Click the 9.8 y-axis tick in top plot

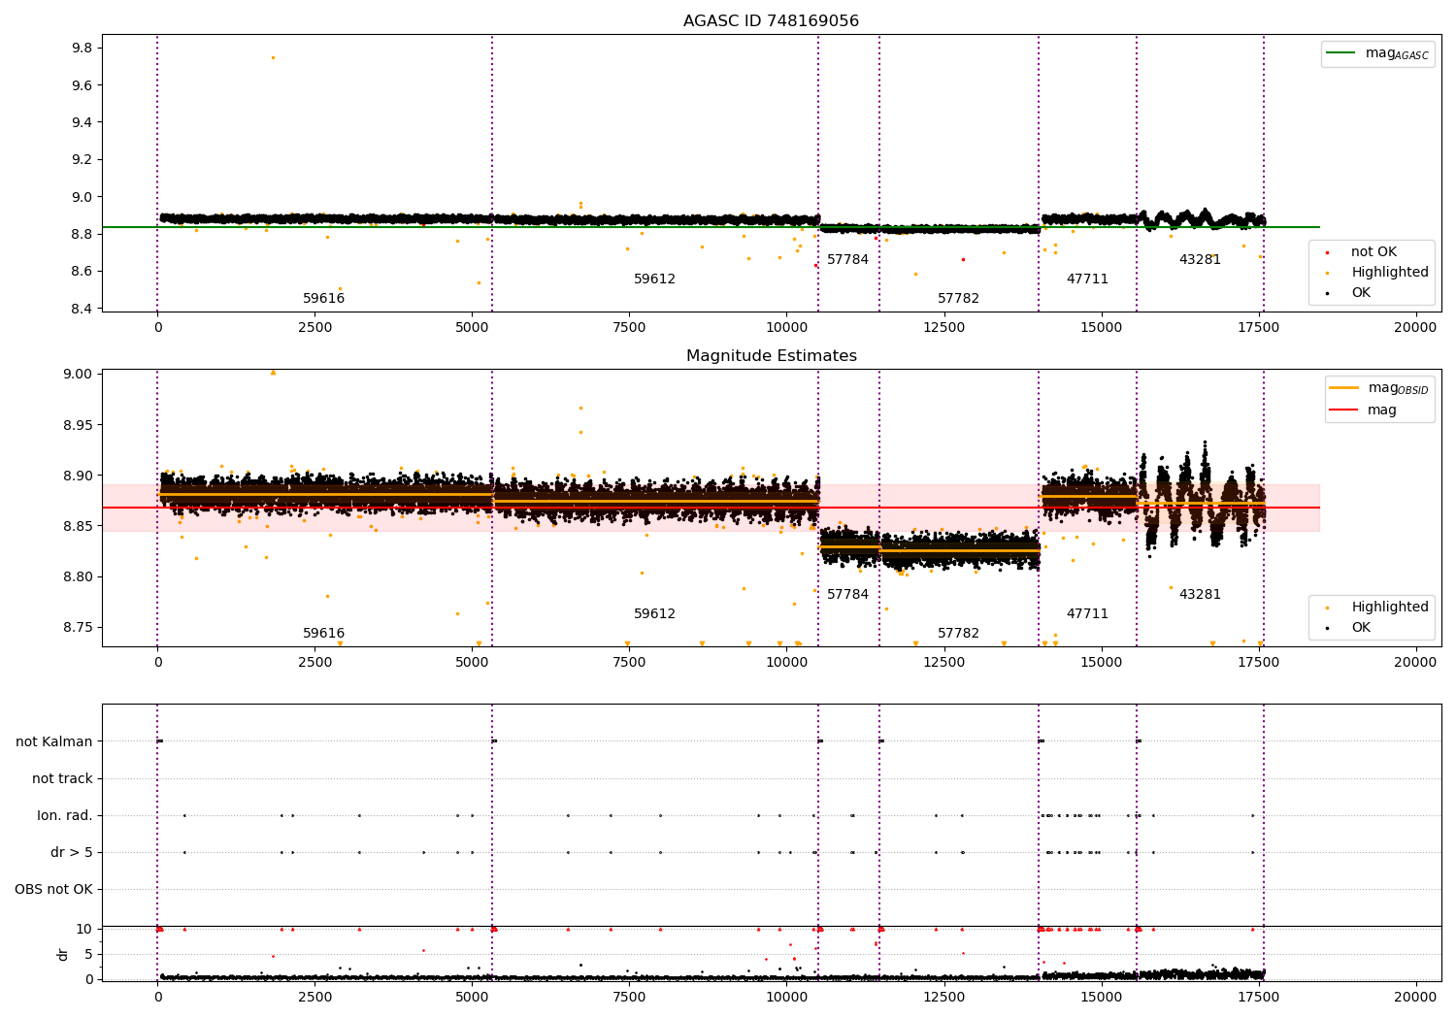83,49
